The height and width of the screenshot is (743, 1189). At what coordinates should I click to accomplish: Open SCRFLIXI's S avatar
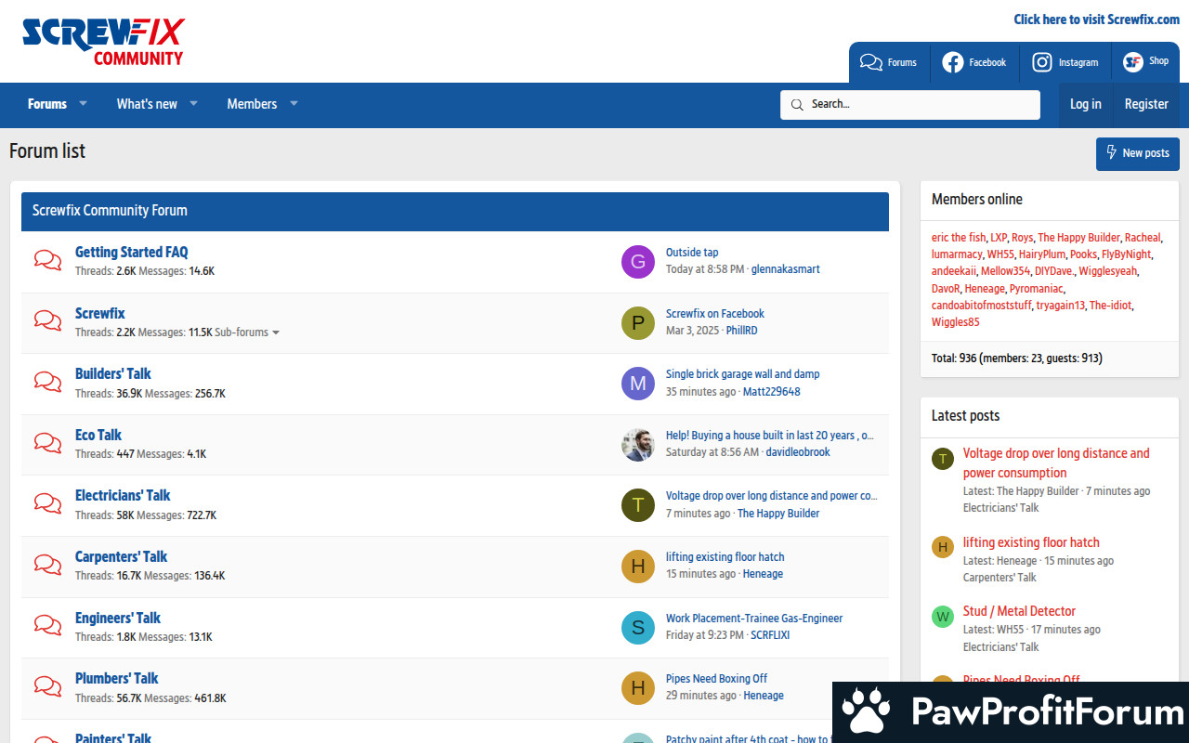[638, 628]
